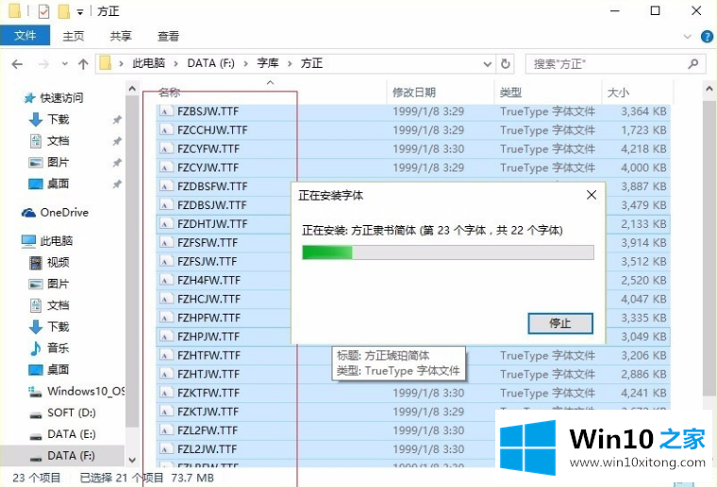Viewport: 717px width, 487px height.
Task: Go up one folder level
Action: [x=83, y=64]
